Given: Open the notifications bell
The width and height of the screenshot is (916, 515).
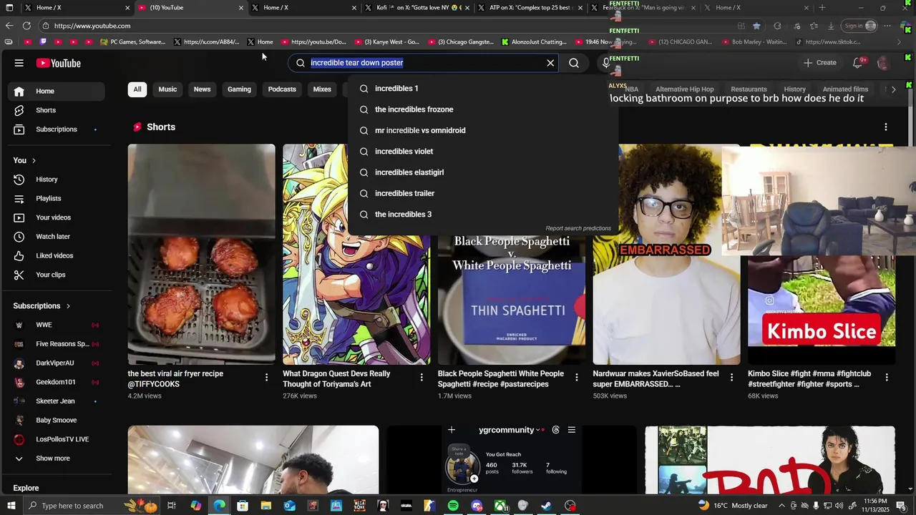Looking at the screenshot, I should (857, 63).
